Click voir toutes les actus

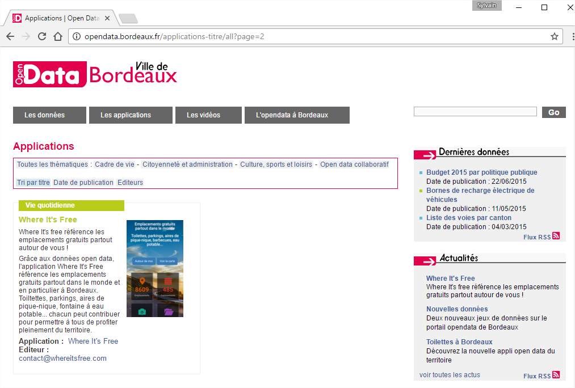coord(450,375)
